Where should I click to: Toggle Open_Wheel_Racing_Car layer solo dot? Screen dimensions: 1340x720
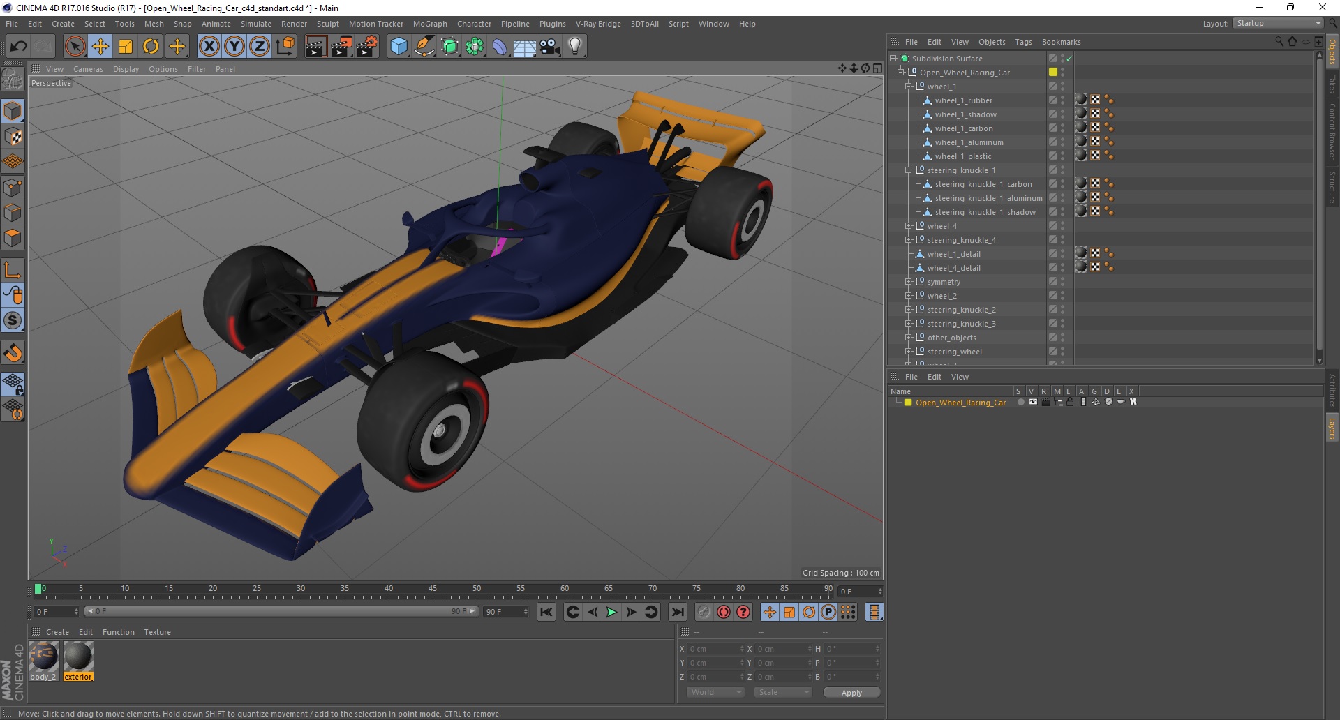pyautogui.click(x=1020, y=402)
